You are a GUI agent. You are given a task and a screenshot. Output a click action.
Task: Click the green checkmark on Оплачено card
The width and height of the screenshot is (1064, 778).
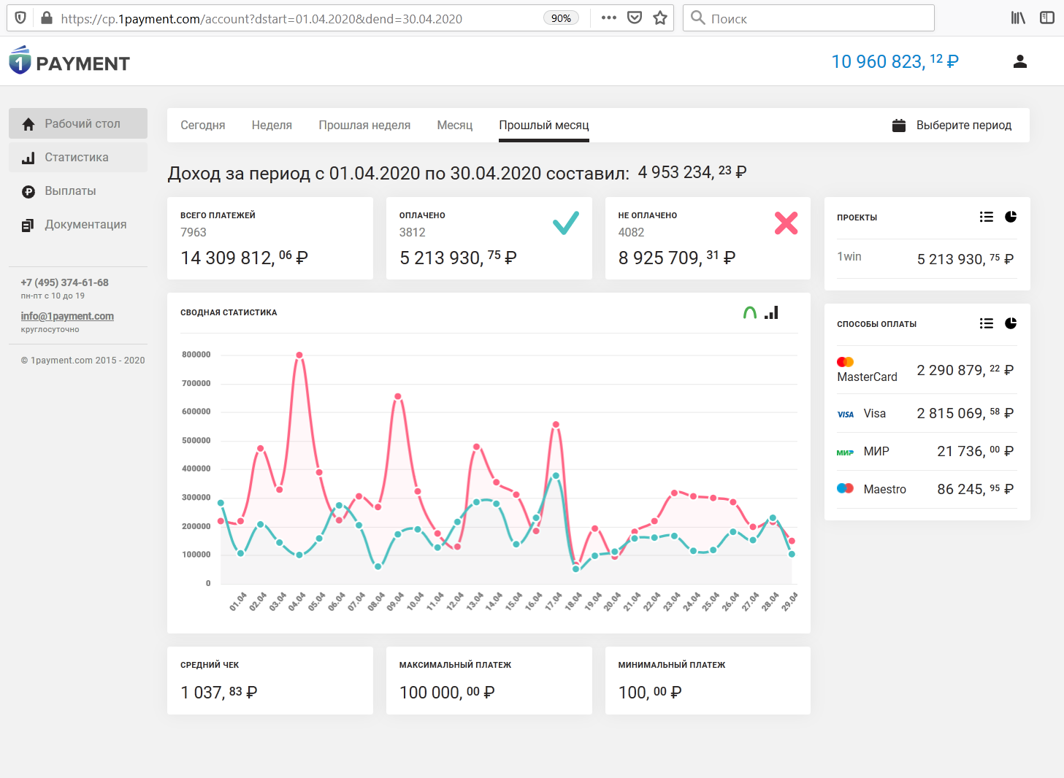pyautogui.click(x=566, y=223)
